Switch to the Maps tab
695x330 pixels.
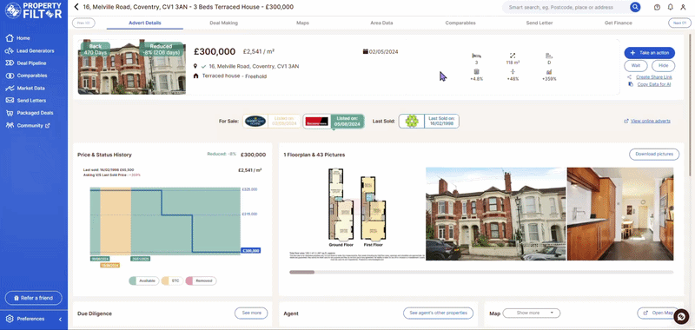(x=302, y=23)
